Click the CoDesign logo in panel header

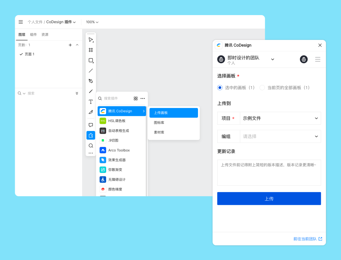tap(219, 45)
